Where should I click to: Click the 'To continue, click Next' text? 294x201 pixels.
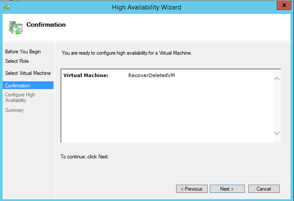85,156
